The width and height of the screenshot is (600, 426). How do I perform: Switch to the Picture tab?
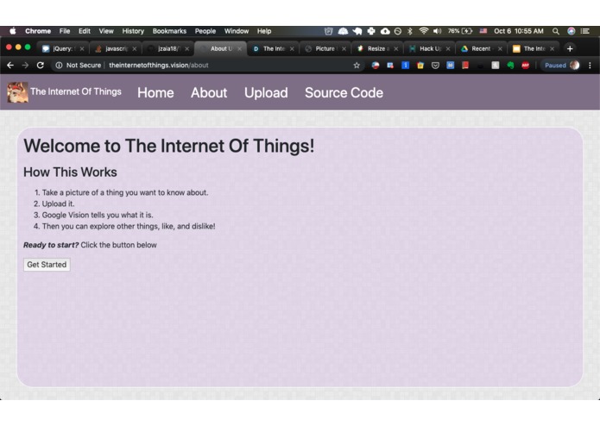coord(325,48)
